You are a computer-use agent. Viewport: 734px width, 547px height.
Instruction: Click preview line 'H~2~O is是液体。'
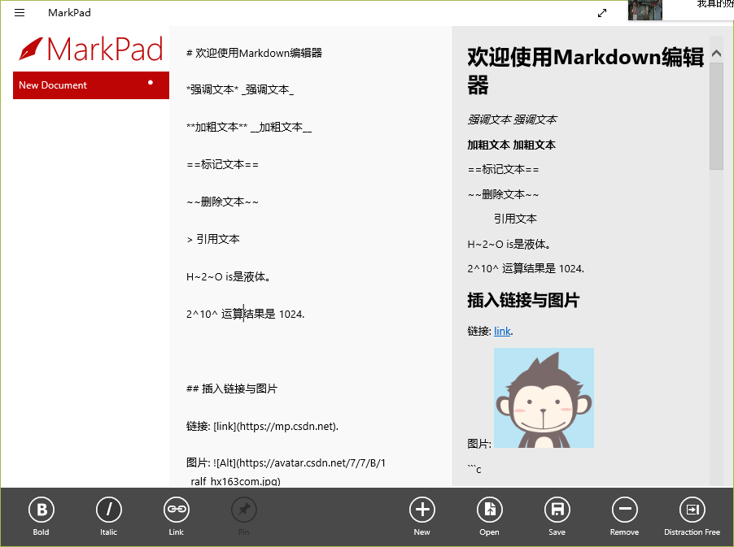(x=509, y=244)
